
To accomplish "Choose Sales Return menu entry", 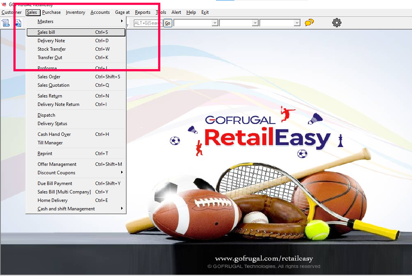I will pyautogui.click(x=76, y=96).
